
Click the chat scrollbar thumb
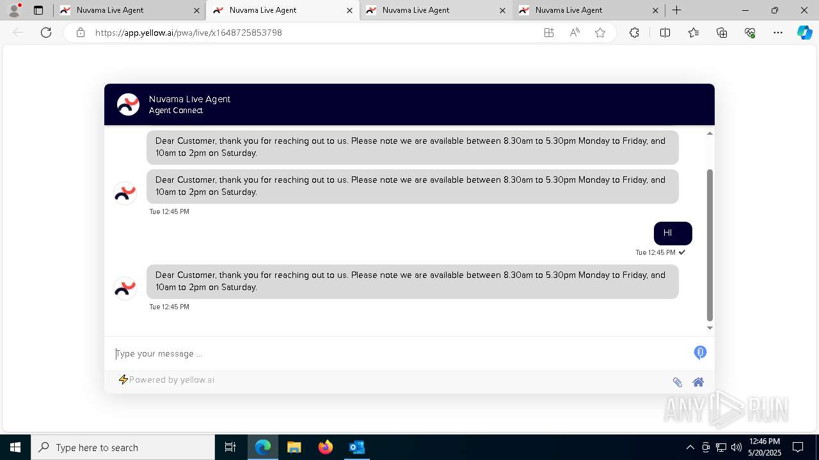(x=710, y=245)
